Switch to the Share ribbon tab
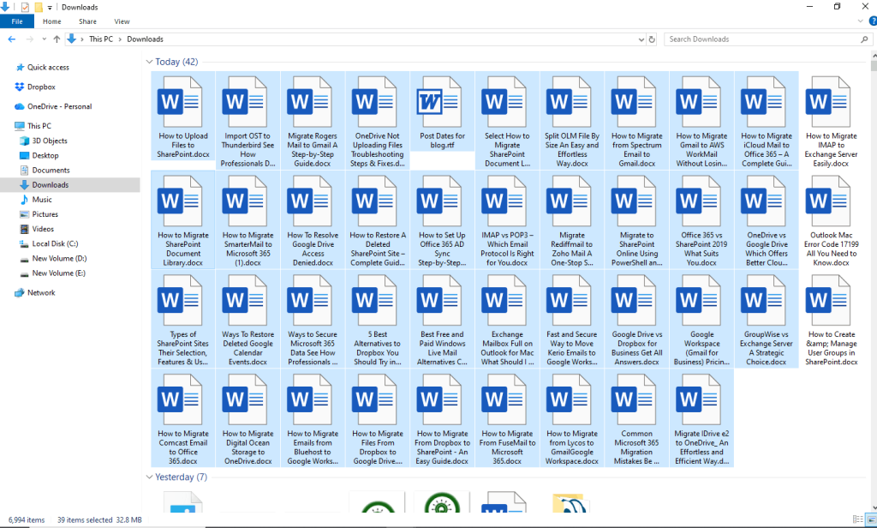877x528 pixels. click(87, 21)
